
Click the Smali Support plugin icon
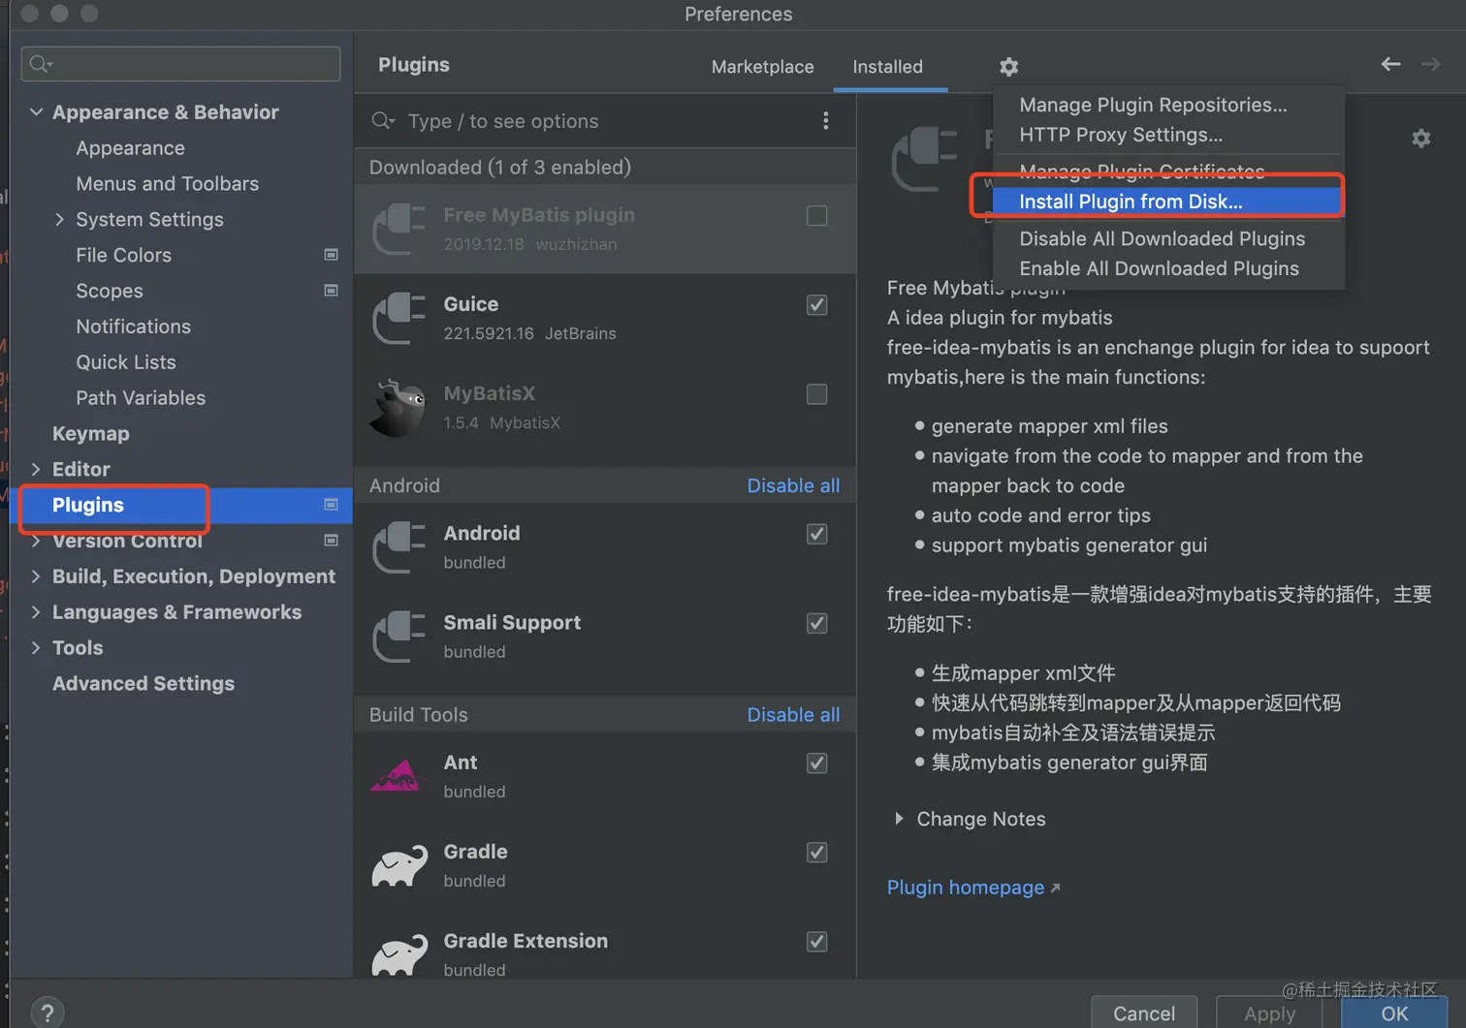[399, 637]
